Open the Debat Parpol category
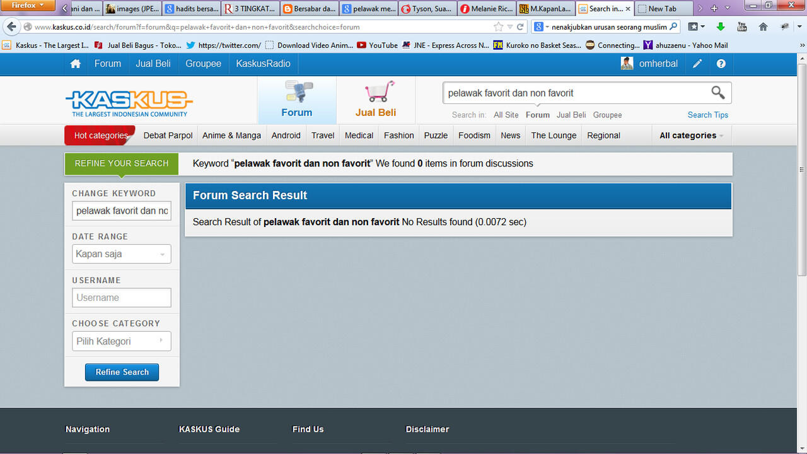807x454 pixels. pos(168,136)
